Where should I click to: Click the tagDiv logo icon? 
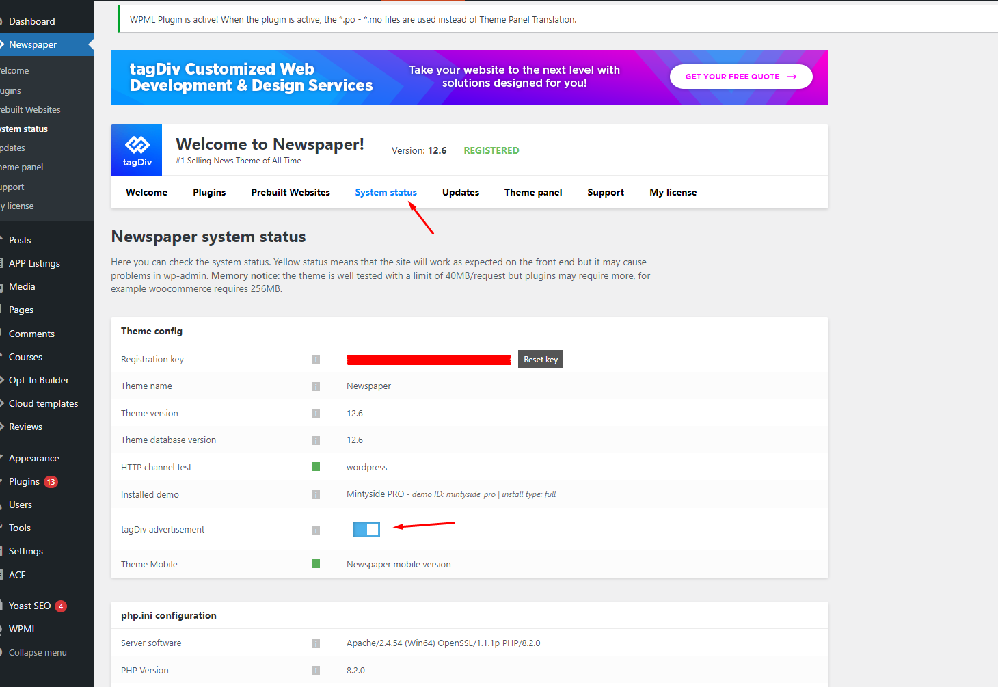point(137,150)
